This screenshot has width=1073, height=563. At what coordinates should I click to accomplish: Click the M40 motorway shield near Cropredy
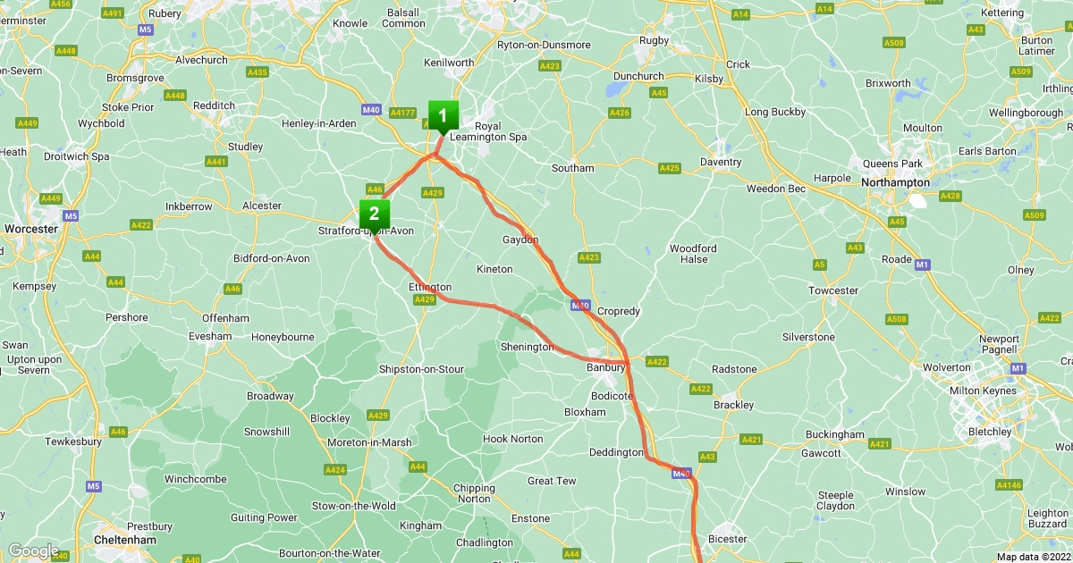580,306
